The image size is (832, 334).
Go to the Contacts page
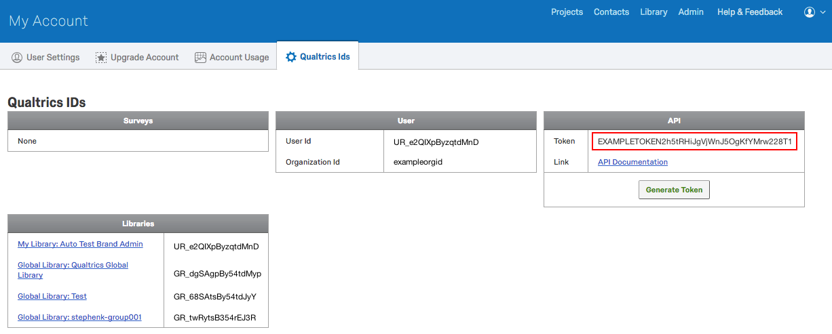click(611, 12)
